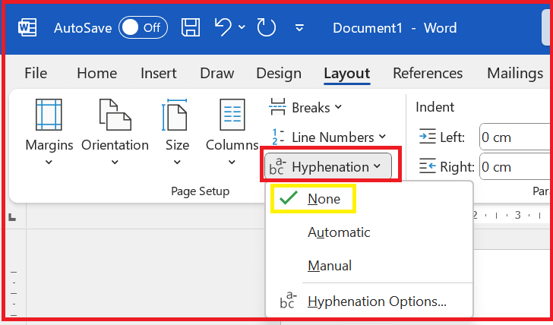Redo the last action
The image size is (553, 325).
coord(267,27)
